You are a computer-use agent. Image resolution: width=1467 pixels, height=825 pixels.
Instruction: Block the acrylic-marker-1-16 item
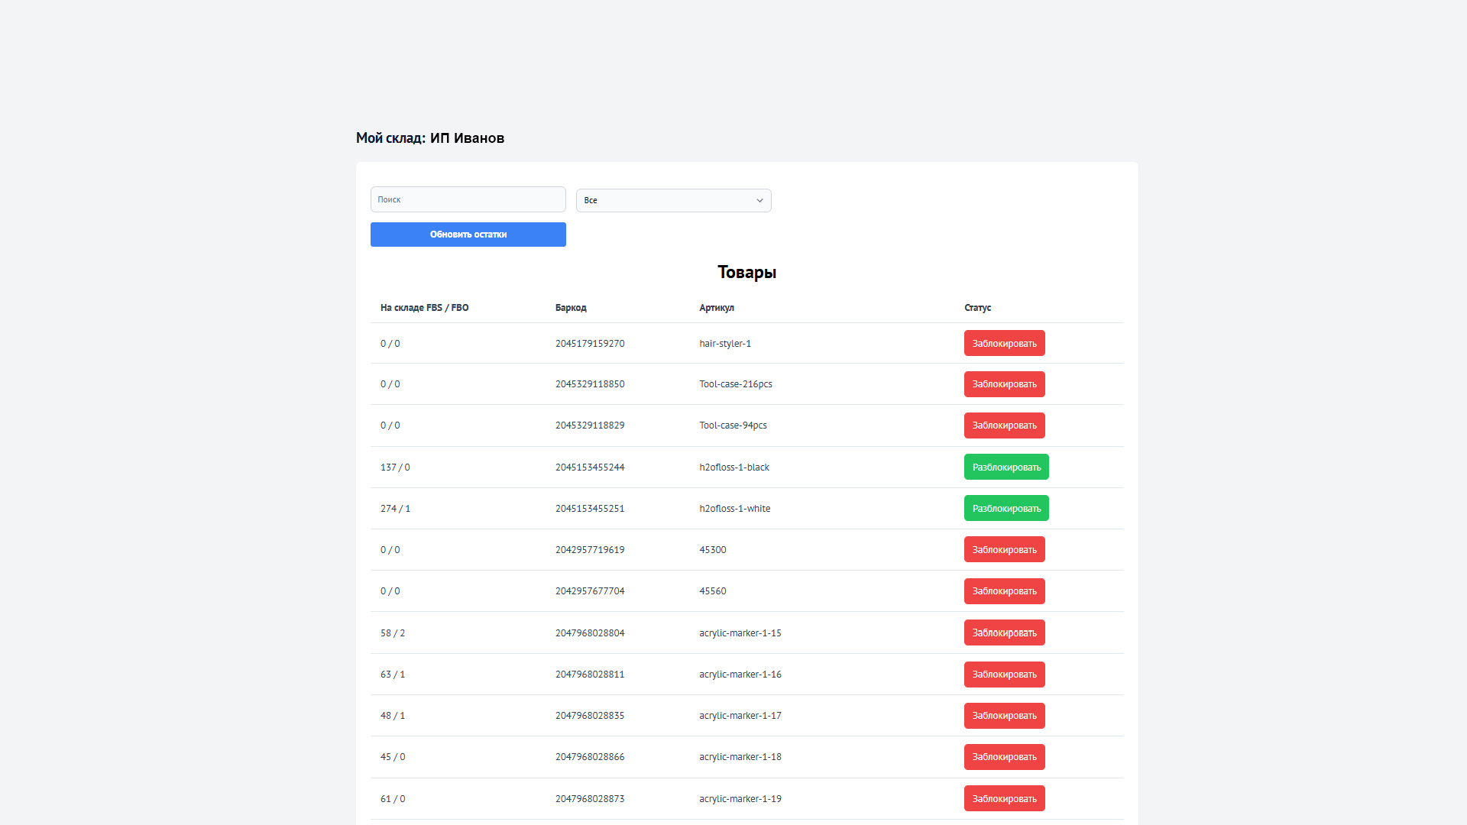[1004, 675]
